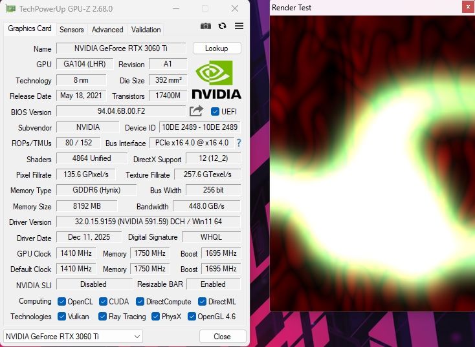Select the Graphics Card tab
Screen dimensions: 475x347
pyautogui.click(x=30, y=28)
